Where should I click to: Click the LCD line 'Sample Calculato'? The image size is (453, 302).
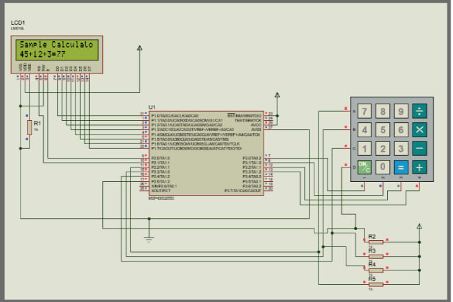pyautogui.click(x=56, y=45)
